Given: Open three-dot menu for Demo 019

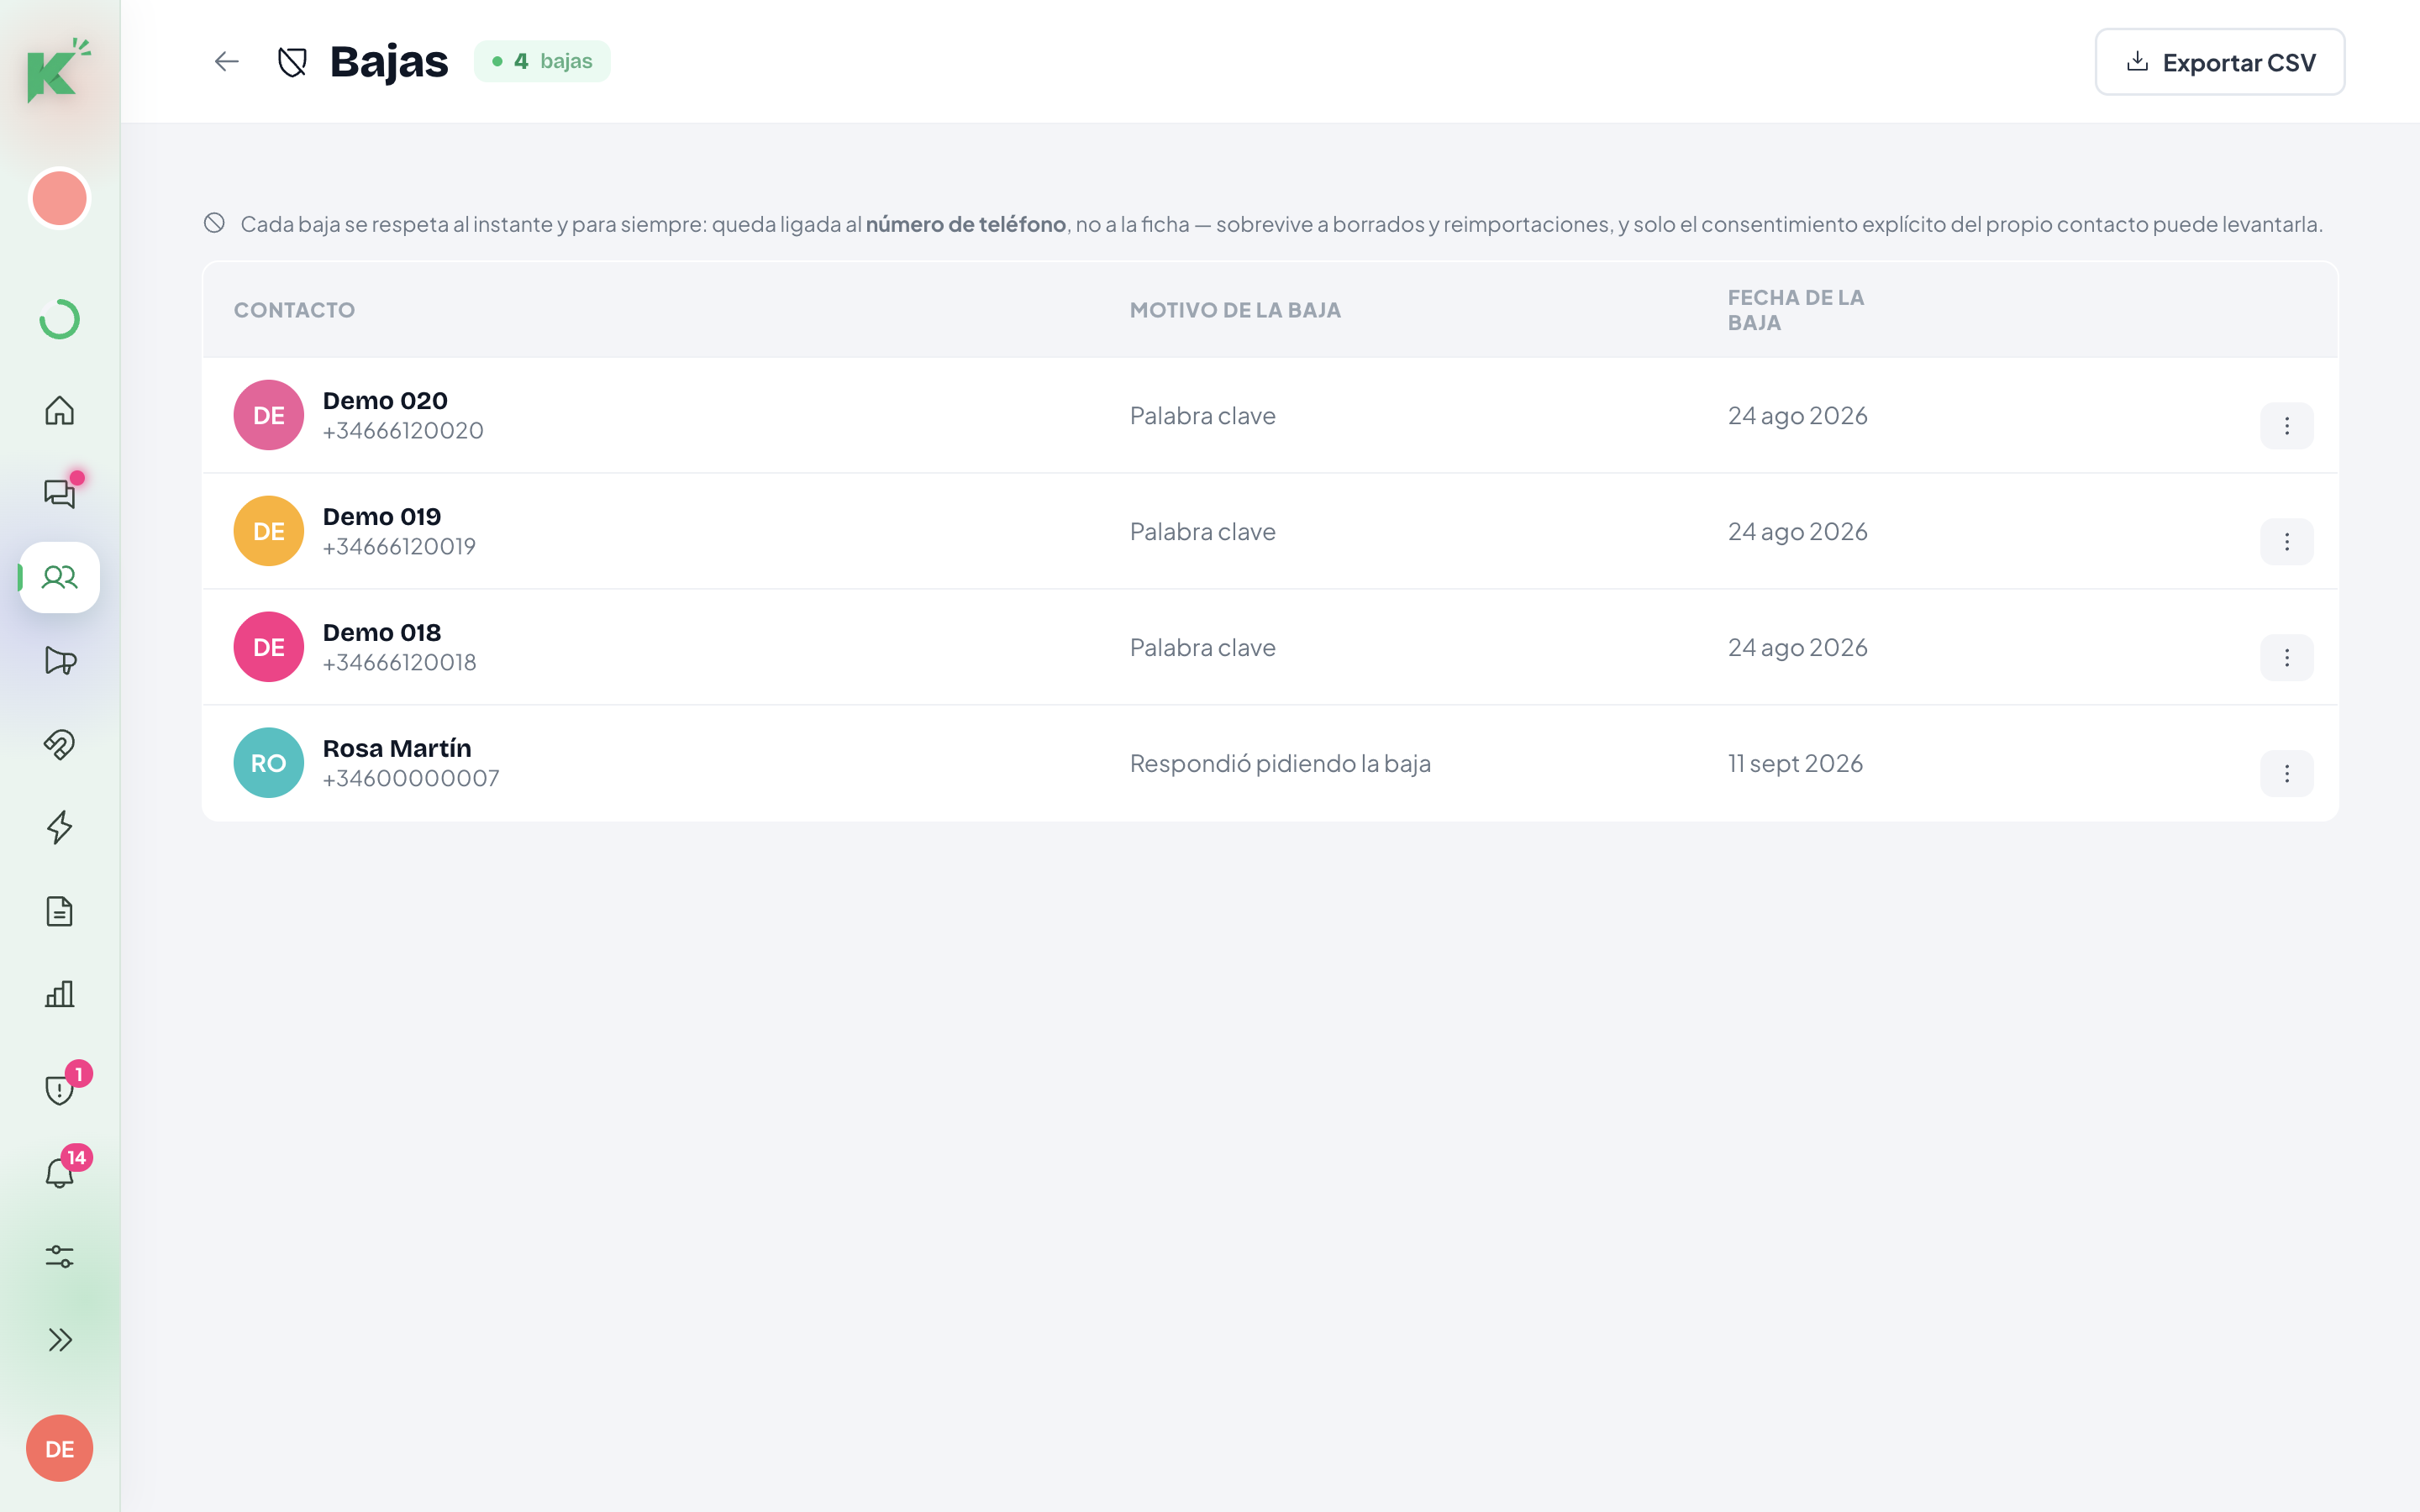Looking at the screenshot, I should (x=2286, y=542).
